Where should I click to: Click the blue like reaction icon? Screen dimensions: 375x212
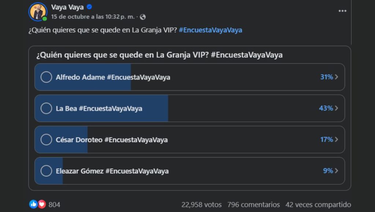point(33,204)
